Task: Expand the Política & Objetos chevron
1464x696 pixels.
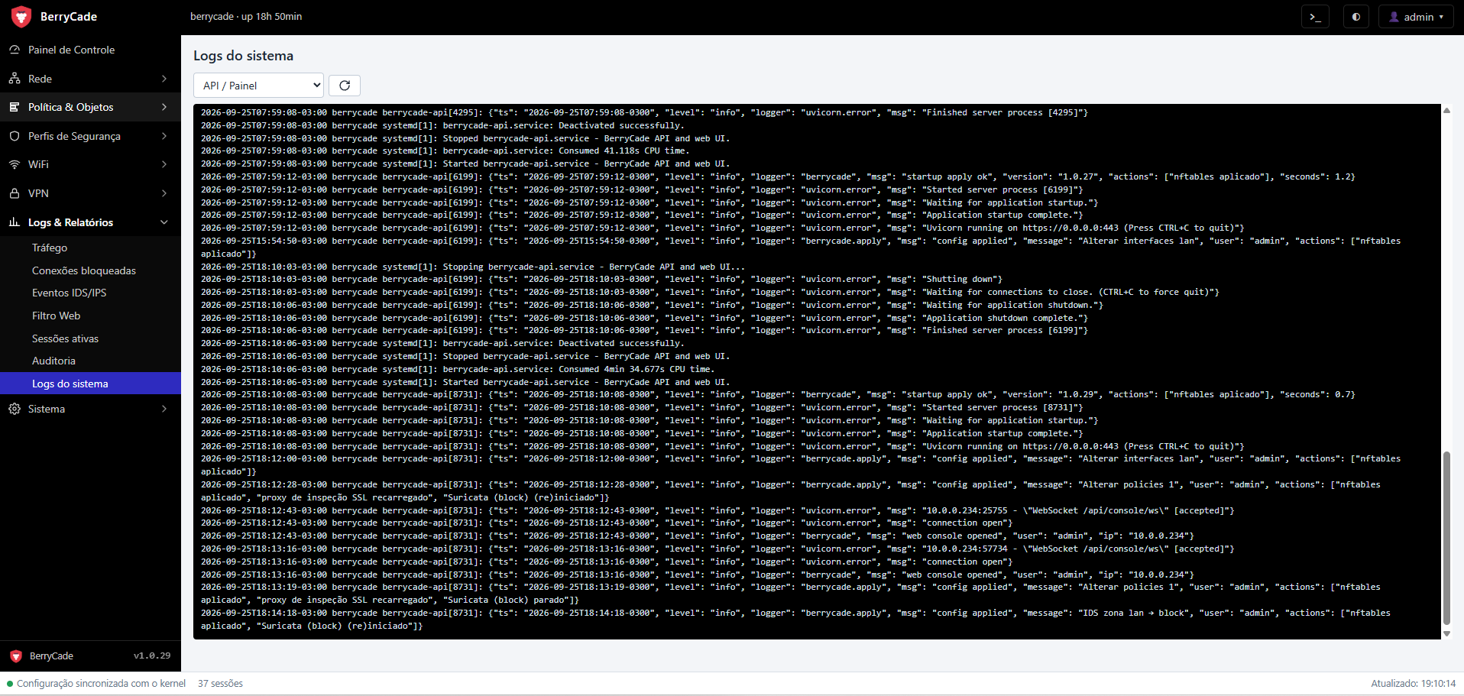Action: (164, 107)
